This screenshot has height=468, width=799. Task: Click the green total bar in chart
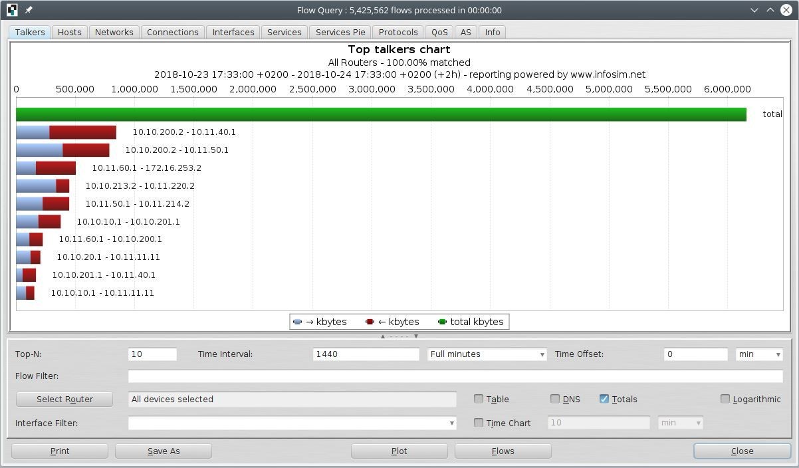[x=381, y=114]
